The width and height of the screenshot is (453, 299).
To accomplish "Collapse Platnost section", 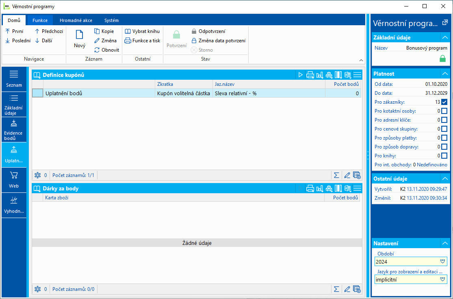I will click(x=445, y=74).
